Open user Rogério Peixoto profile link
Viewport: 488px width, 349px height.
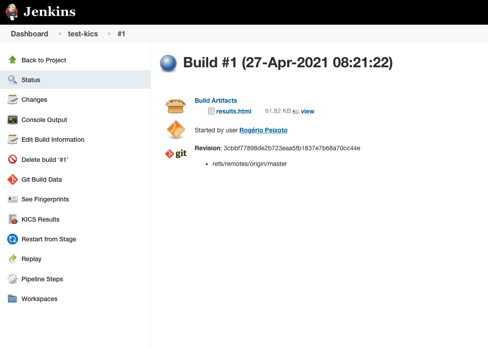pos(263,130)
